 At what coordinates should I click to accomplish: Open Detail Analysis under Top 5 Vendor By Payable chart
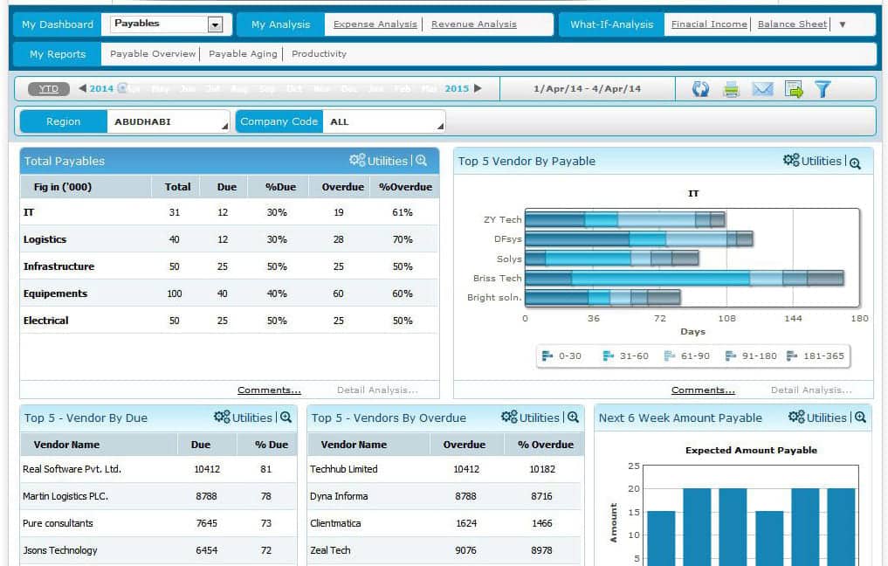pyautogui.click(x=811, y=390)
